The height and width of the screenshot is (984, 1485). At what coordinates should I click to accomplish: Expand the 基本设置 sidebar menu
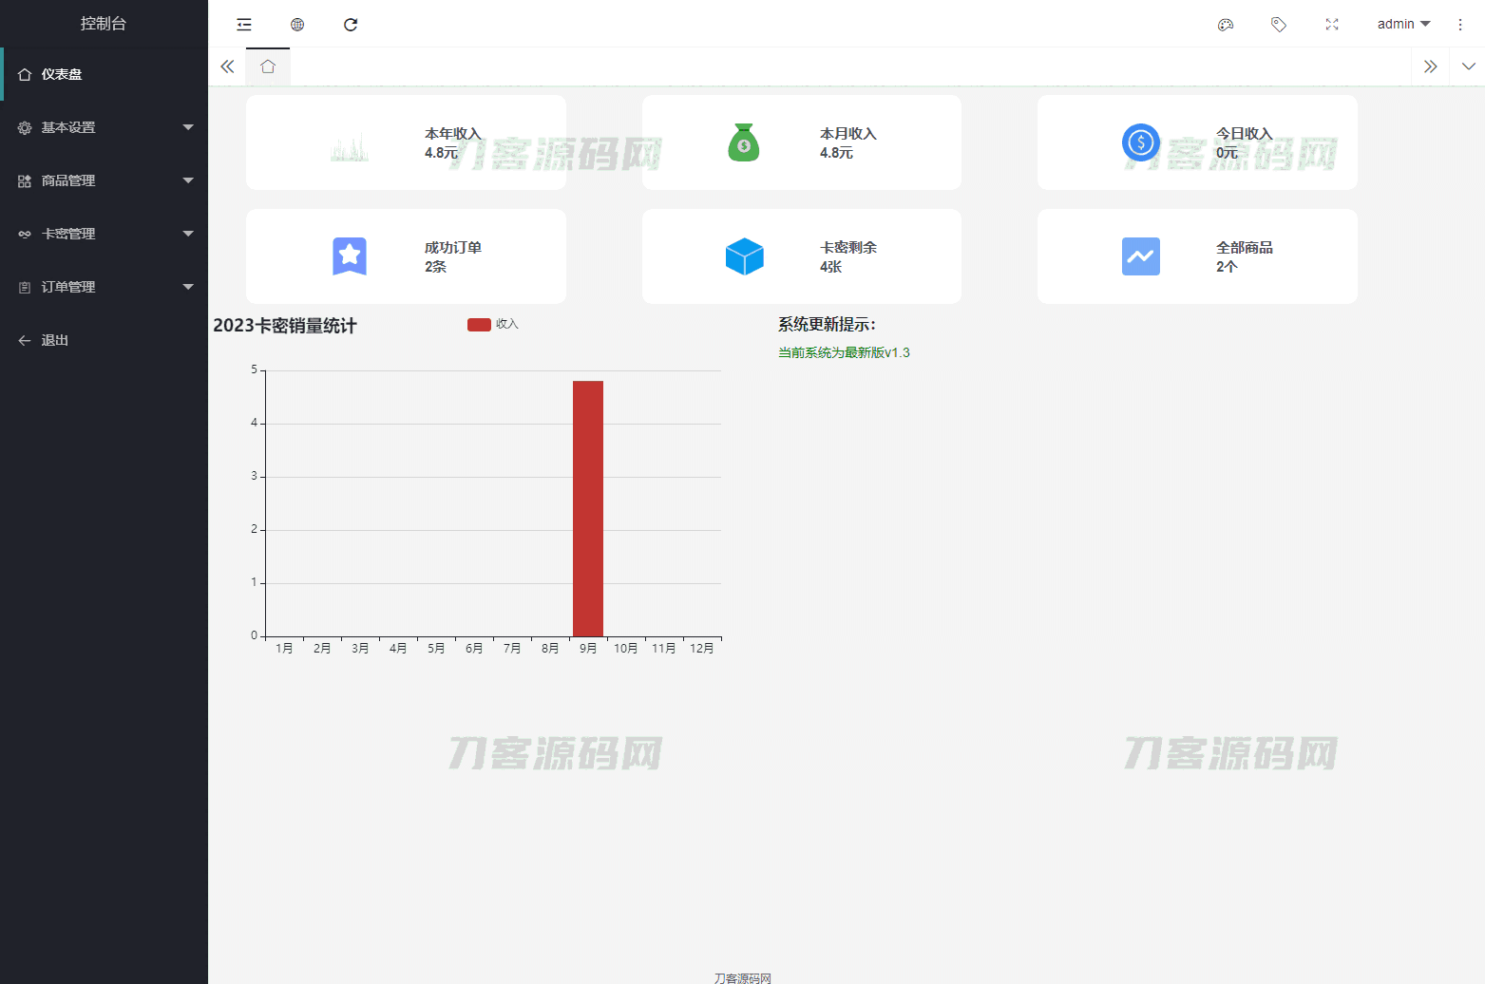pyautogui.click(x=104, y=127)
